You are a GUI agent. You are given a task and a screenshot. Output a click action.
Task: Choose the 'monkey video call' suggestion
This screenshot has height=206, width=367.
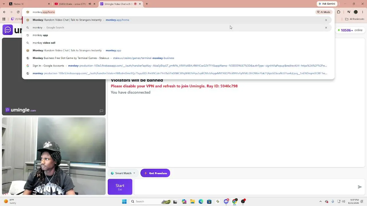[177, 43]
